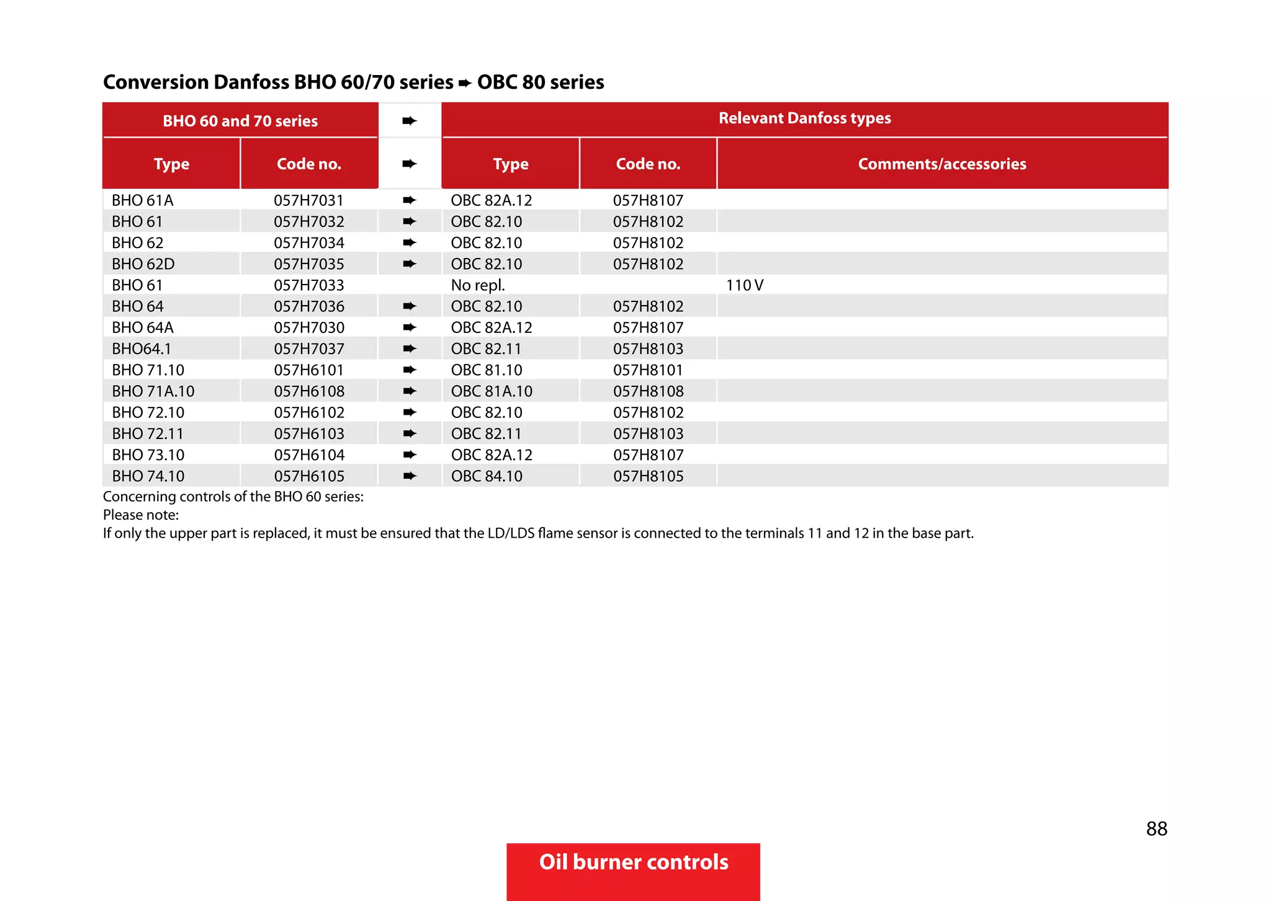Click the arrow icon in the BHO 71.10 row
Image resolution: width=1271 pixels, height=901 pixels.
(409, 370)
